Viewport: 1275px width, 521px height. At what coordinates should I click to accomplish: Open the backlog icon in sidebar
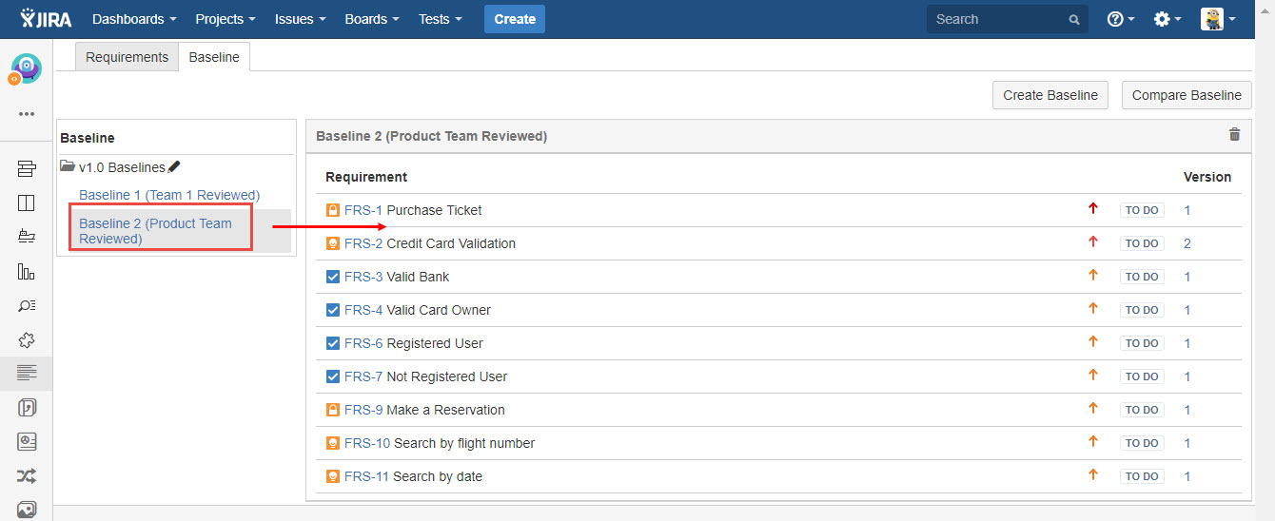tap(27, 168)
